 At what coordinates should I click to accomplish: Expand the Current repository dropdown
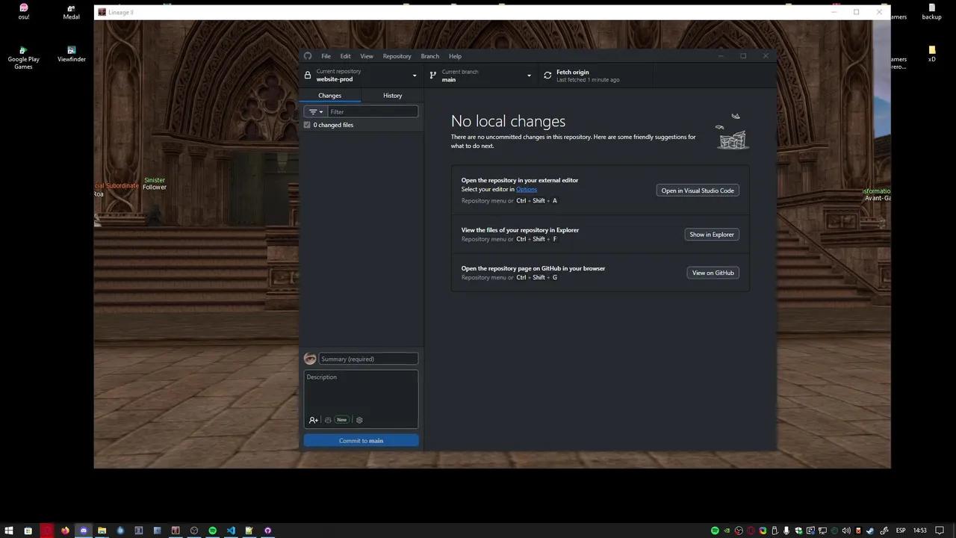(361, 75)
